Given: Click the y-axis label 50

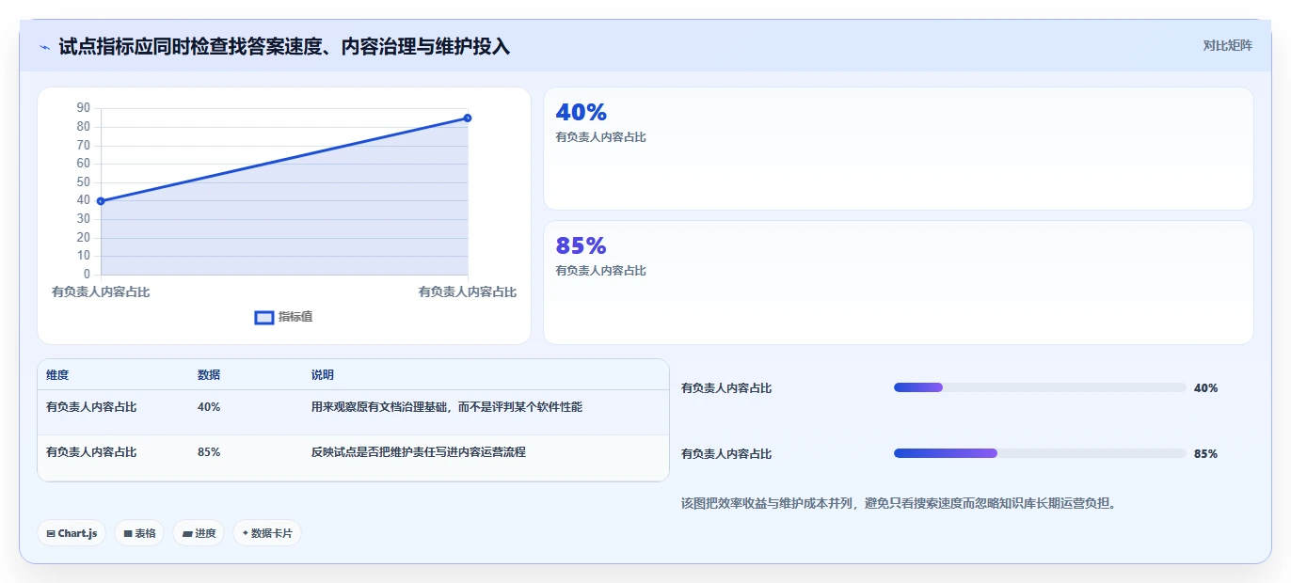Looking at the screenshot, I should coord(84,181).
